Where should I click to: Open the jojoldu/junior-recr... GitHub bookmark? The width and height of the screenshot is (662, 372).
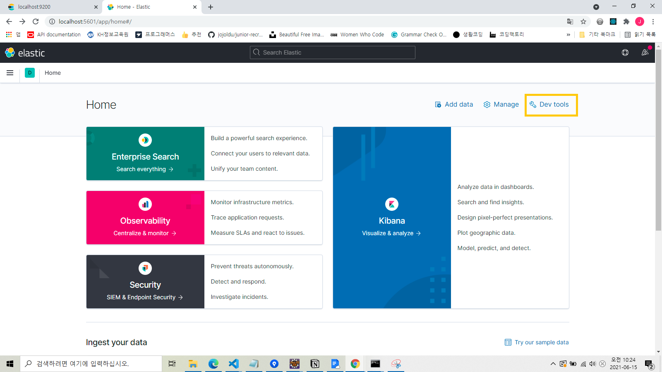click(x=235, y=35)
